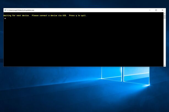This screenshot has height=112, width=169.
Task: Click the console scrollbar up arrow
Action: (x=165, y=13)
